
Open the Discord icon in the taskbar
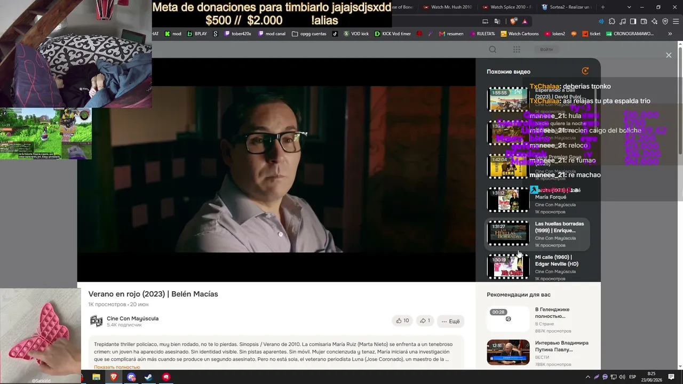click(x=131, y=377)
